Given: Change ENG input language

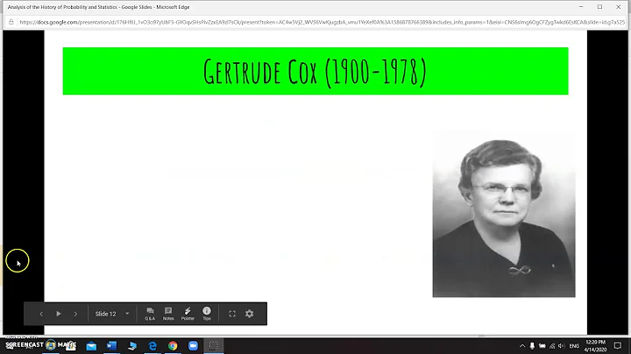Looking at the screenshot, I should click(574, 346).
